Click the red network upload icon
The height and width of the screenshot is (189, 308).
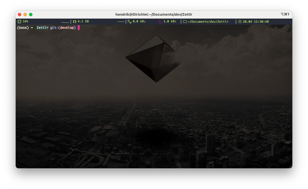[160, 22]
